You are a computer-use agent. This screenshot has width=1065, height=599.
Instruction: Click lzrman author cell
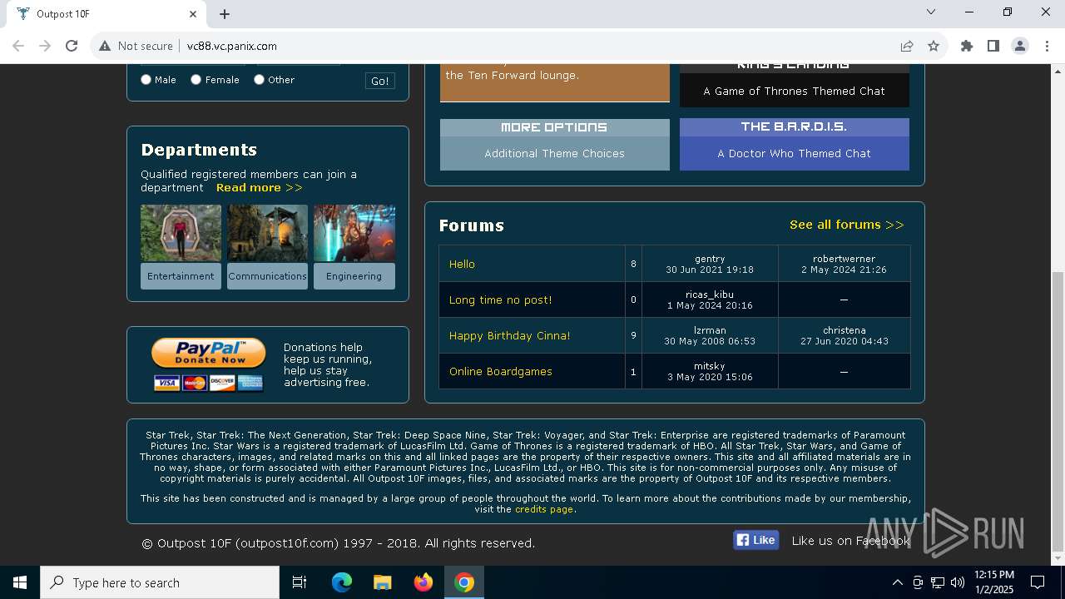pos(710,335)
